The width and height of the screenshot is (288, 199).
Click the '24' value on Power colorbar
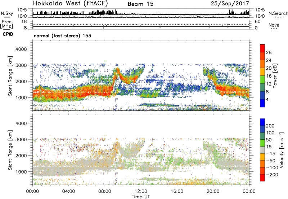tap(269, 60)
